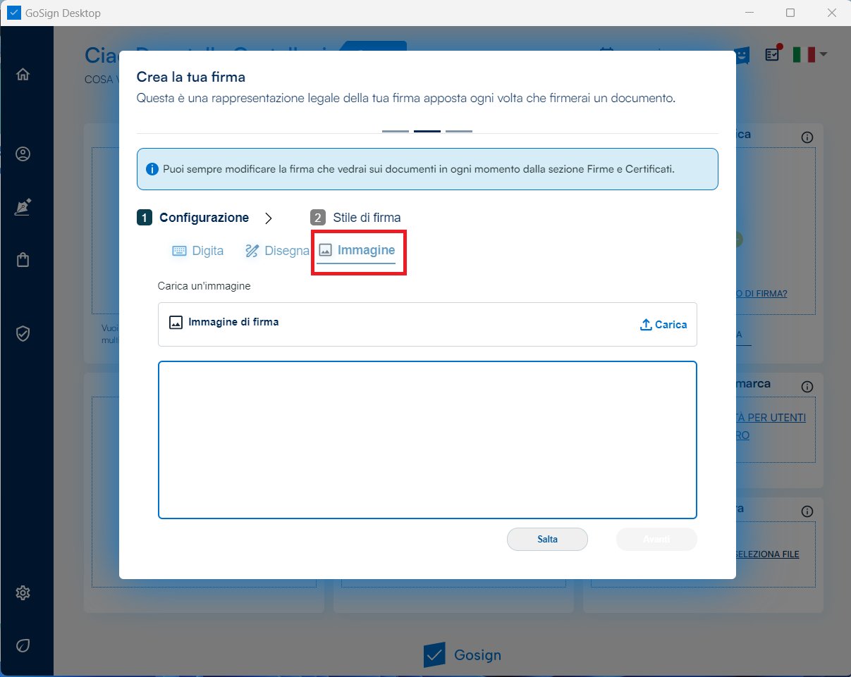Open the smiling chat assistant icon
Image resolution: width=851 pixels, height=677 pixels.
tap(742, 55)
